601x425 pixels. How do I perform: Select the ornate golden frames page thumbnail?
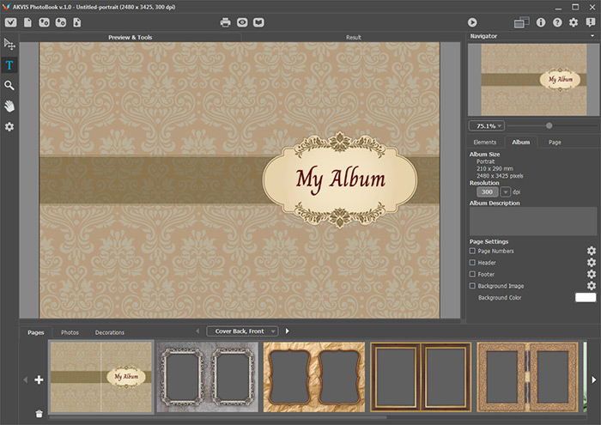tap(527, 377)
